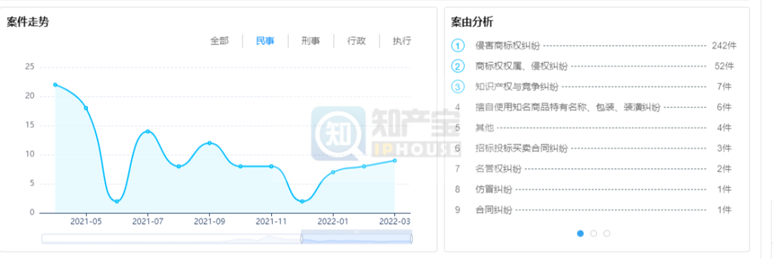Click the 案件走势 panel title
The height and width of the screenshot is (259, 773).
click(x=28, y=22)
